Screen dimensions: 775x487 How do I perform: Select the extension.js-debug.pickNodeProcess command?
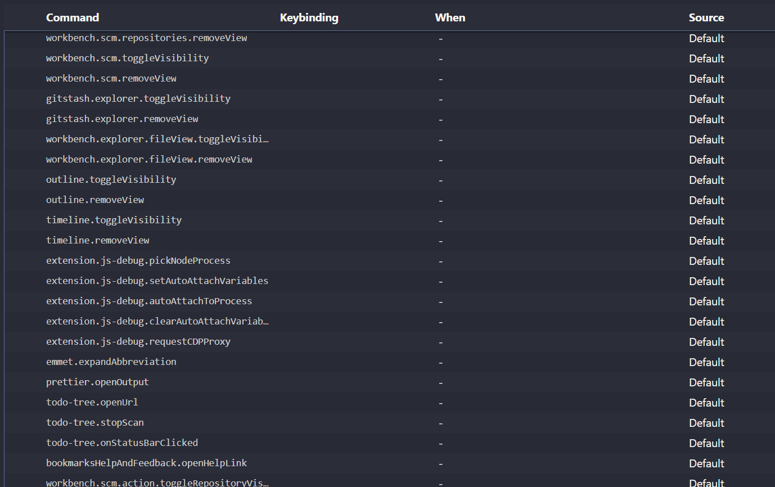pos(138,260)
